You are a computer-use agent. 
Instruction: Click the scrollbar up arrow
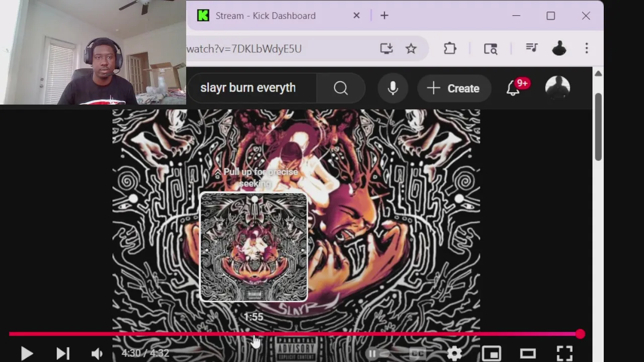click(598, 73)
